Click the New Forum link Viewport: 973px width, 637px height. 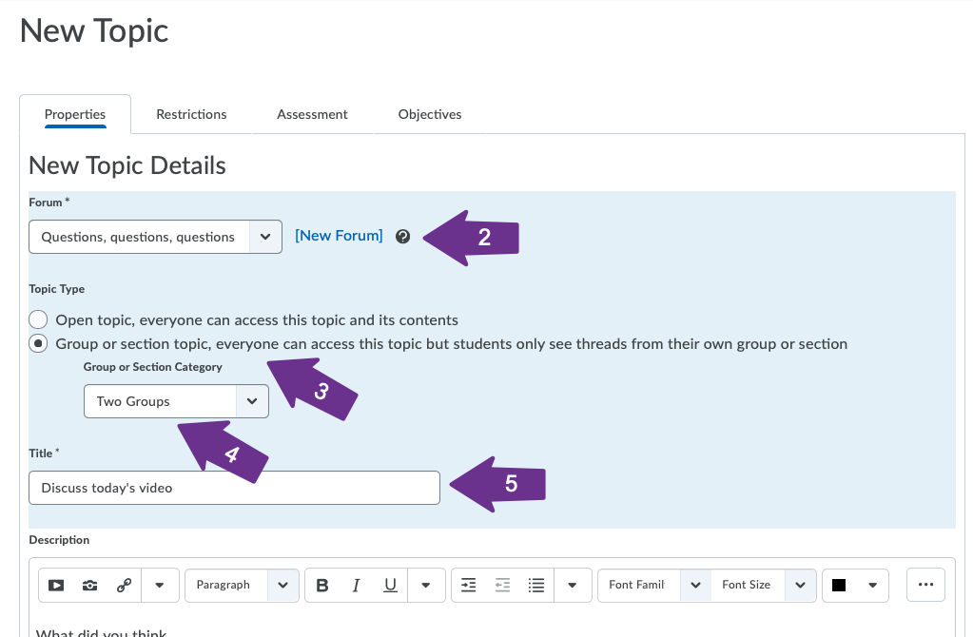click(x=339, y=236)
